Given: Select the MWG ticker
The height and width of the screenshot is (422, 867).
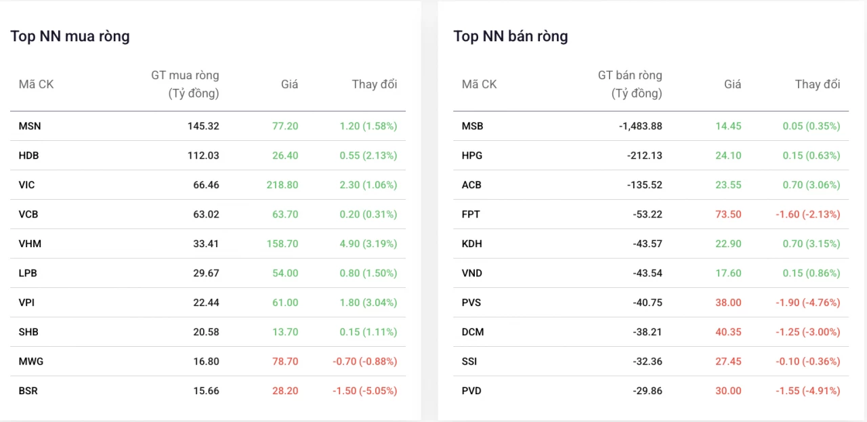Looking at the screenshot, I should pos(31,362).
